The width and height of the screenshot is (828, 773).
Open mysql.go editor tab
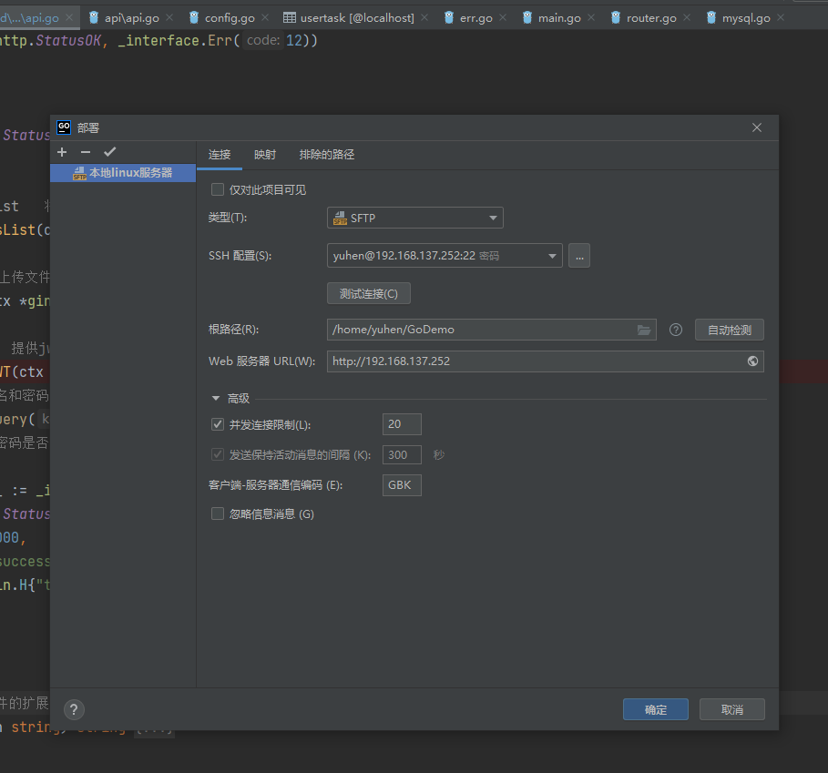point(746,18)
